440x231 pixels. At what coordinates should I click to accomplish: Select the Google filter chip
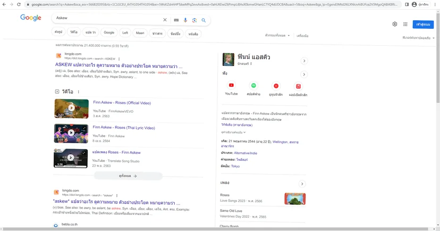tap(109, 32)
